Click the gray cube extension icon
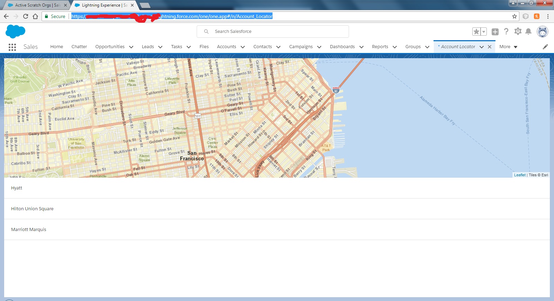 (x=526, y=16)
